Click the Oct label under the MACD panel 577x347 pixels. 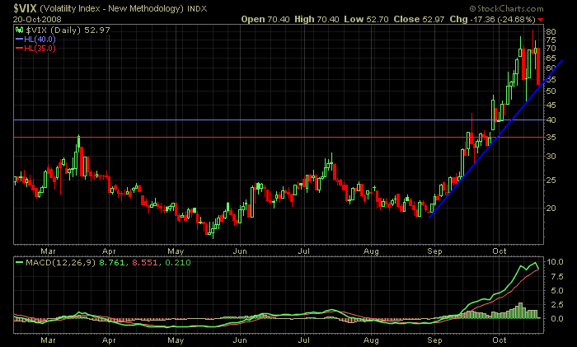tap(500, 340)
